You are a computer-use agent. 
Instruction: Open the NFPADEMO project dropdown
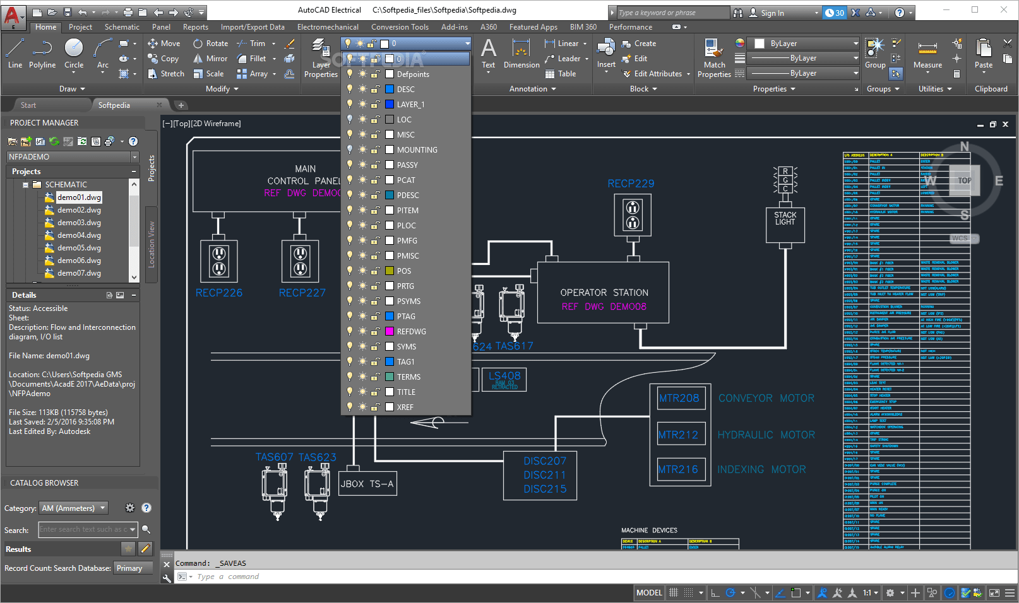(x=134, y=157)
